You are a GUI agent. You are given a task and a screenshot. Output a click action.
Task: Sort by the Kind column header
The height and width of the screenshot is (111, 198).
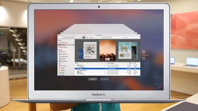(x=135, y=63)
